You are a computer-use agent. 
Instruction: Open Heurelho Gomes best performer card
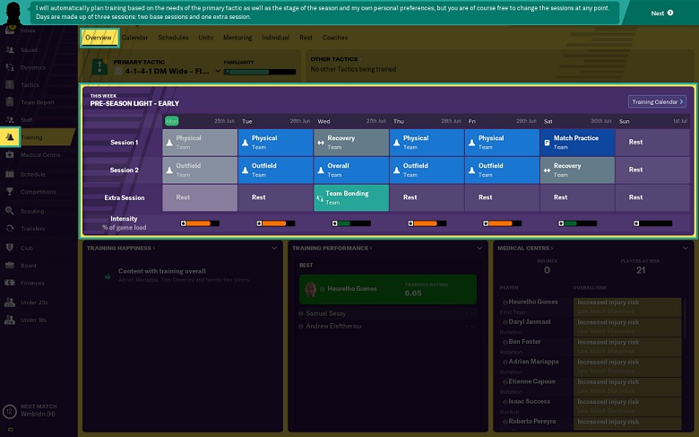[x=388, y=289]
